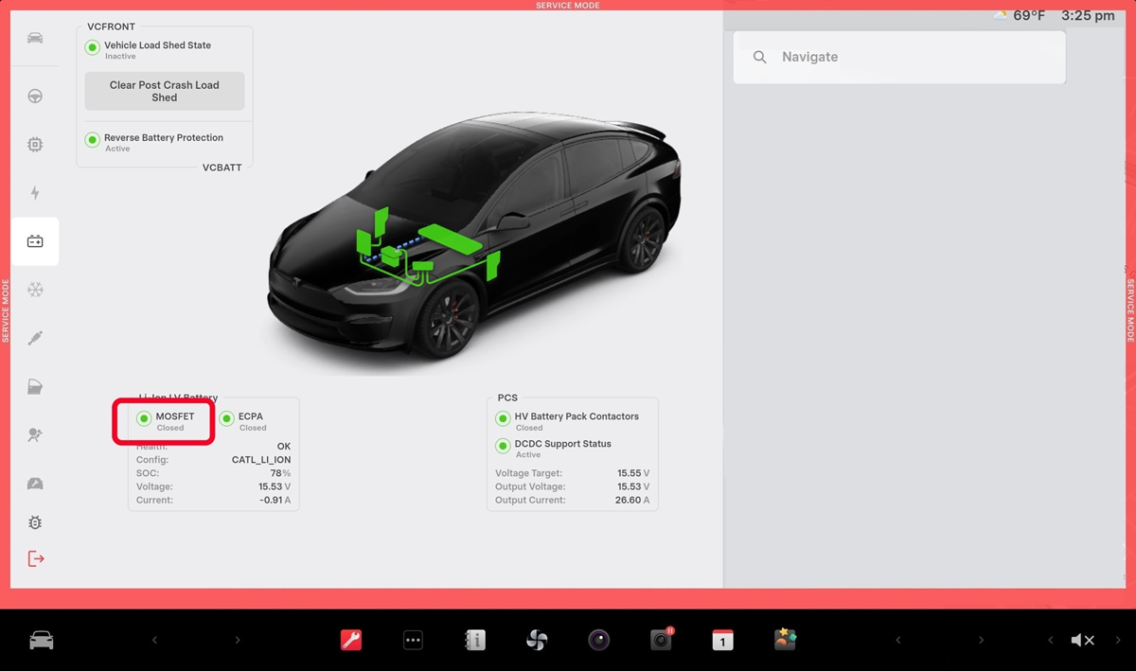Select the steering wheel sidebar icon
The width and height of the screenshot is (1136, 671).
pos(35,97)
